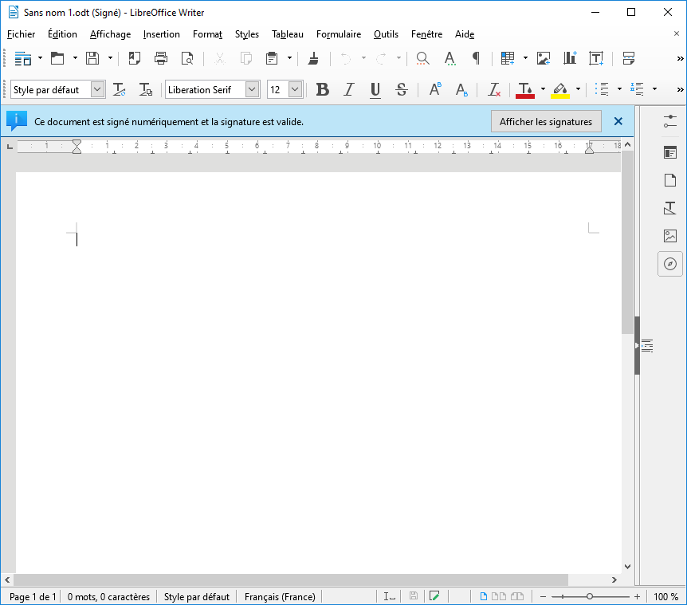This screenshot has width=687, height=605.
Task: Open the font size 12 dropdown
Action: pos(296,89)
